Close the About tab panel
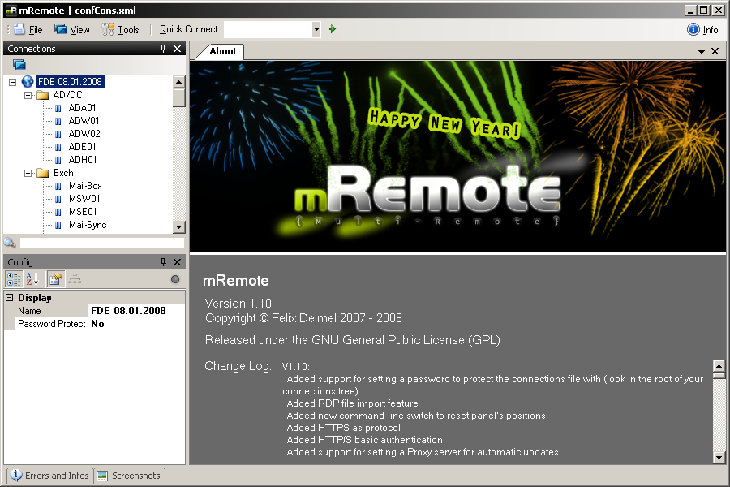 pos(715,51)
